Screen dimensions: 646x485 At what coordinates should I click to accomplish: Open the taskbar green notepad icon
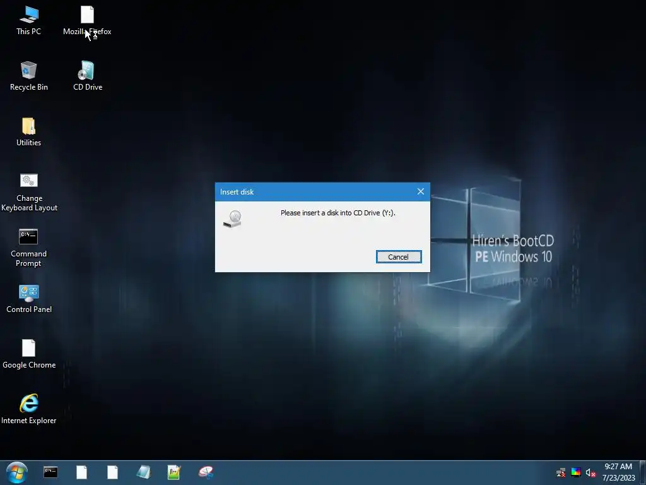coord(174,472)
